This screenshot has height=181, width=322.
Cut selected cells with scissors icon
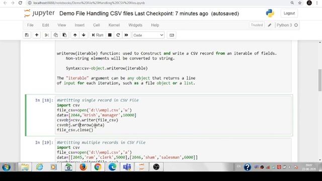47,35
